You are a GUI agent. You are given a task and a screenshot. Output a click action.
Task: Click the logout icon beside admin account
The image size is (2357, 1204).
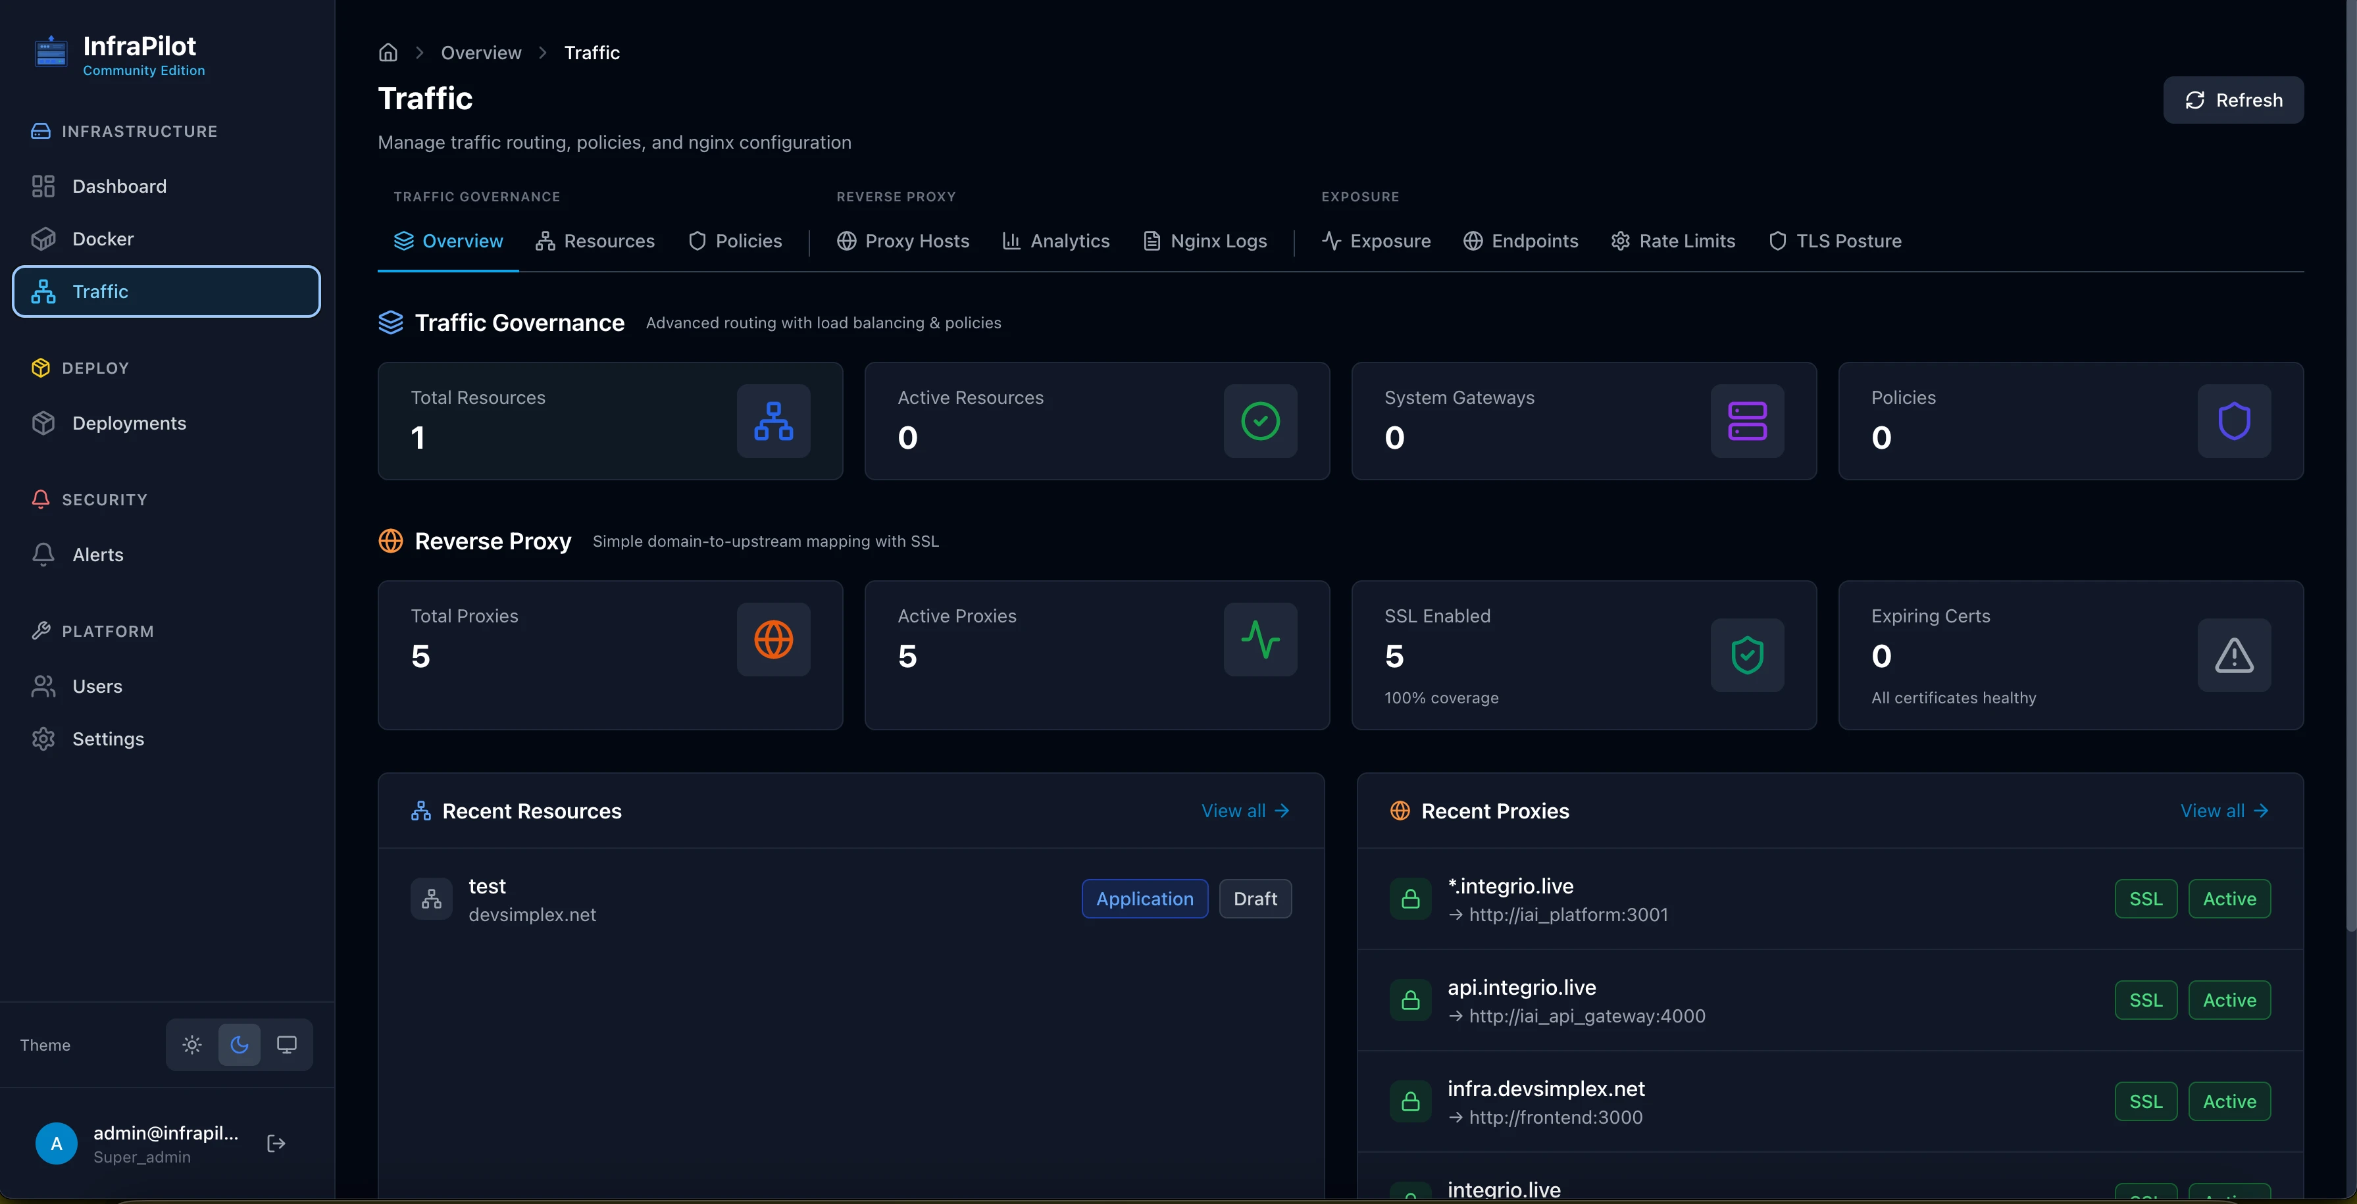click(x=276, y=1143)
